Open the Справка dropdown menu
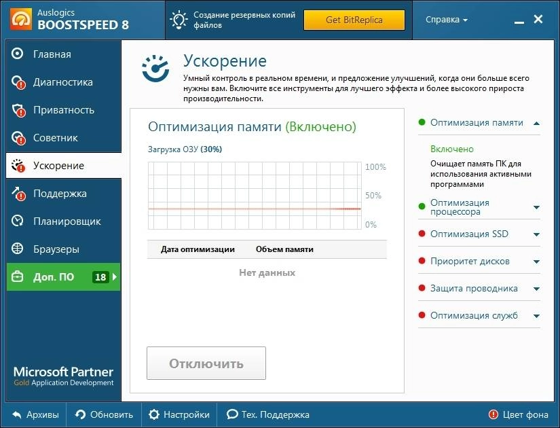The image size is (560, 428). click(x=447, y=20)
